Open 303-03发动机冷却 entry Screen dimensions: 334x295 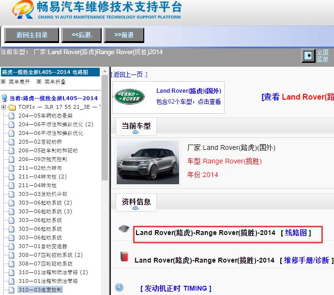[x=43, y=194]
